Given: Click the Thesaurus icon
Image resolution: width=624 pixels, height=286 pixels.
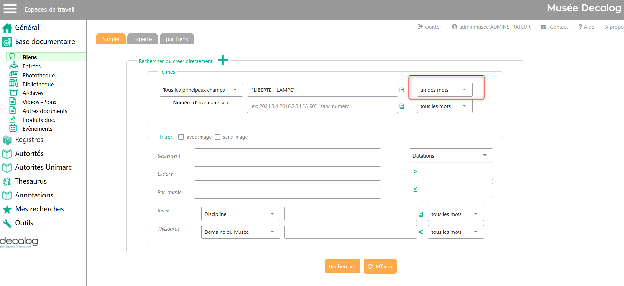Looking at the screenshot, I should click(7, 182).
